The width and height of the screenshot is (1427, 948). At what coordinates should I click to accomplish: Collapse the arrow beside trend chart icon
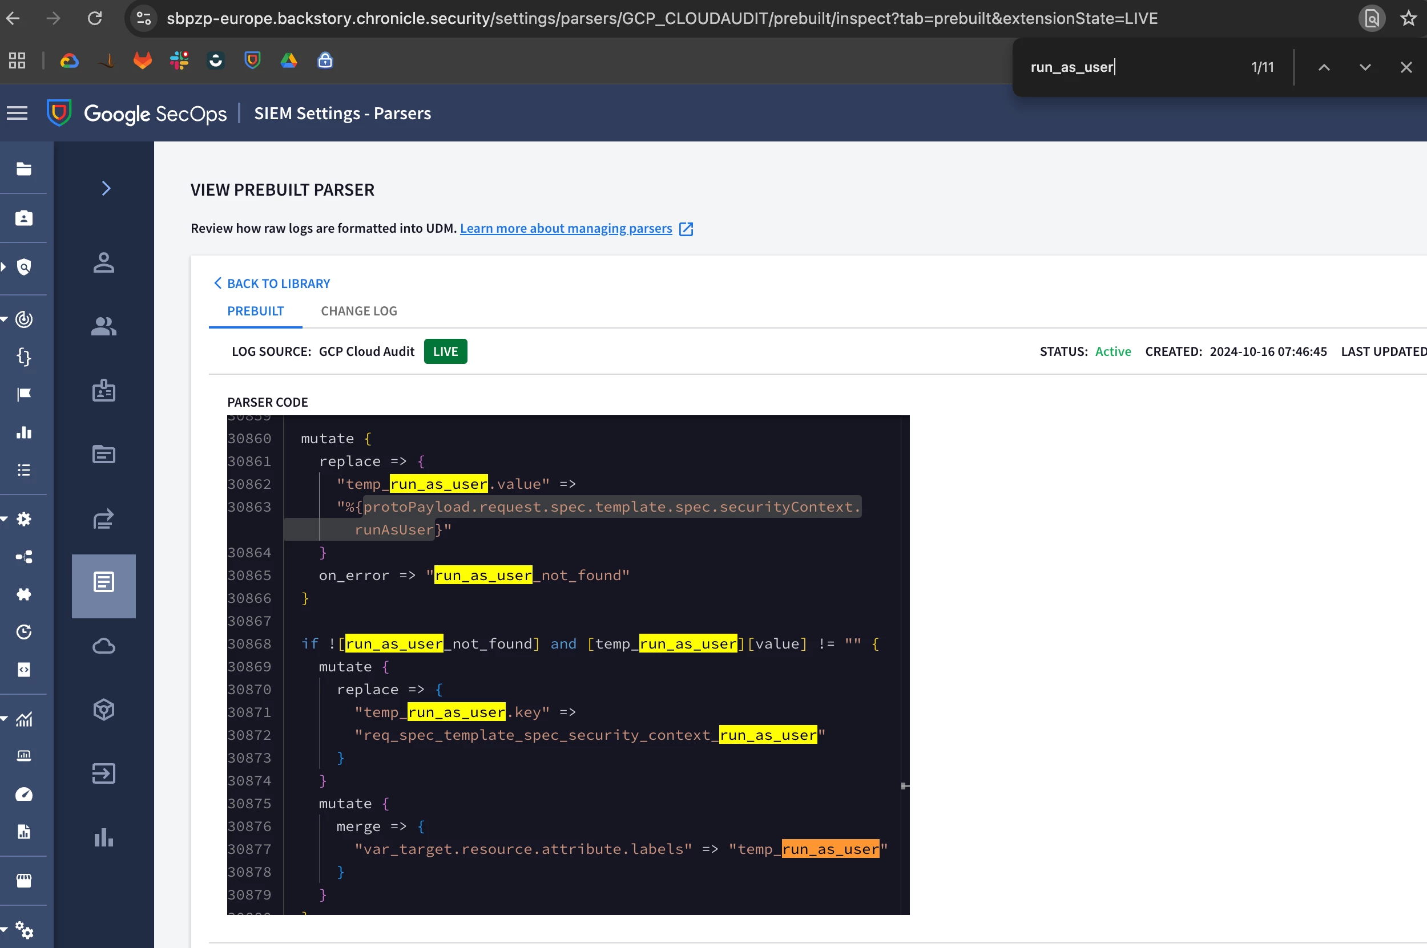[3, 719]
